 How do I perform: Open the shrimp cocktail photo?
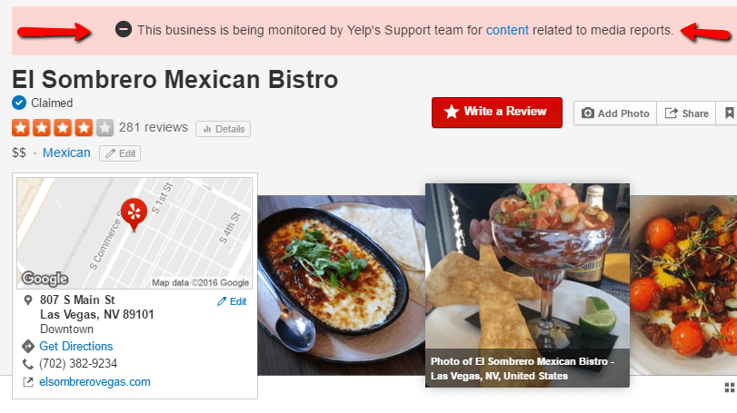point(527,285)
